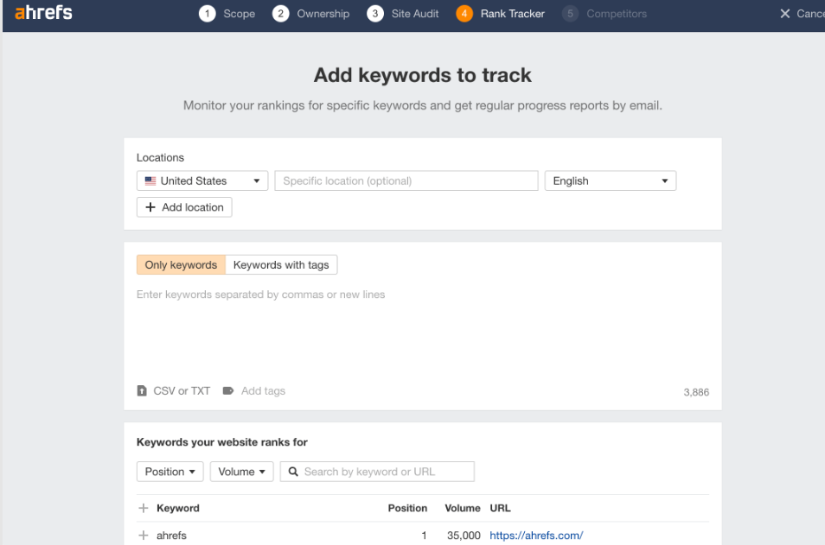Open the Site Audit step
This screenshot has width=825, height=545.
pos(402,14)
